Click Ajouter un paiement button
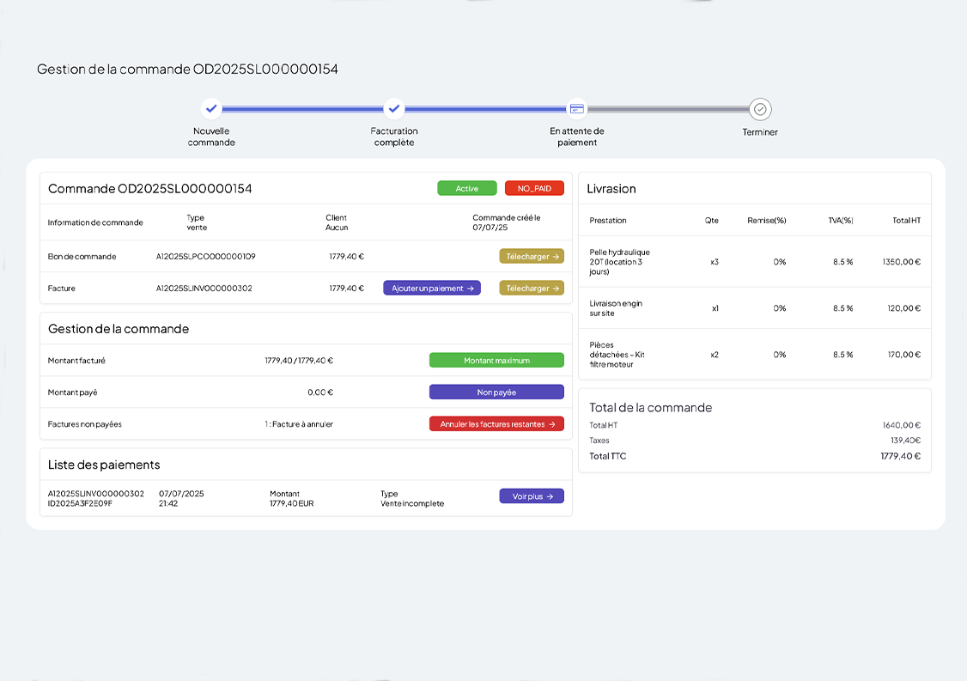 tap(432, 289)
